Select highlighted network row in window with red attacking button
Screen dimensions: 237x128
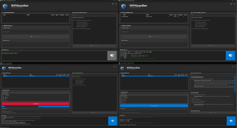(36, 76)
